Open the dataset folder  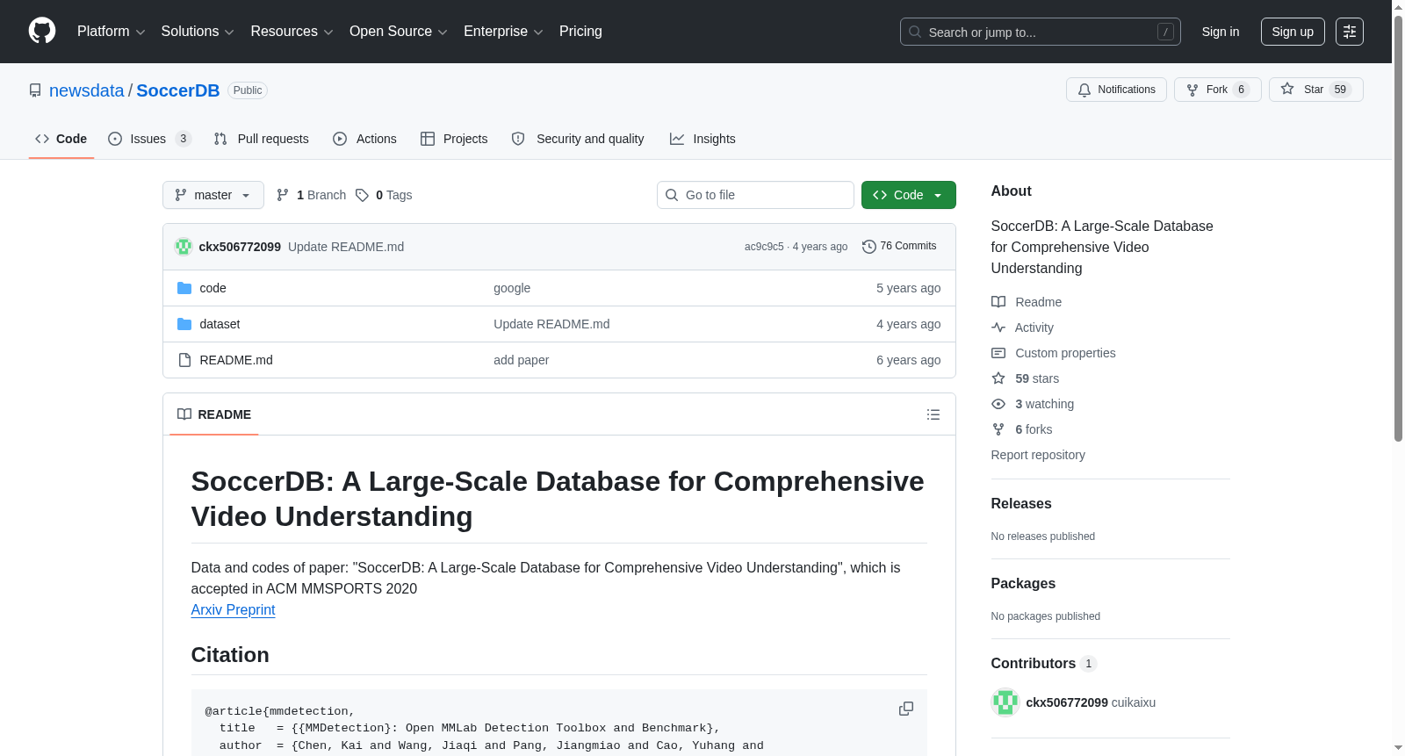[220, 324]
